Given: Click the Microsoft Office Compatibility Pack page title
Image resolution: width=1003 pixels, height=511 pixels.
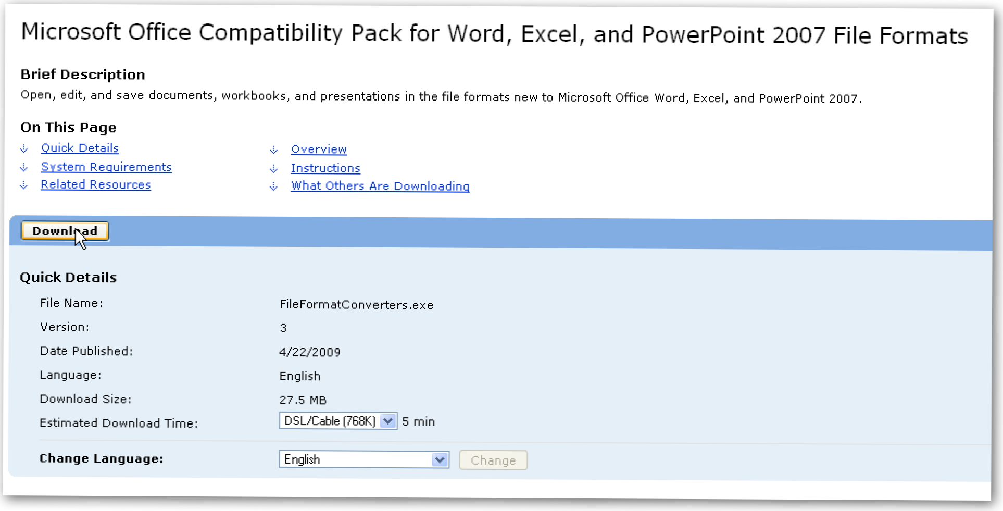Looking at the screenshot, I should point(494,34).
